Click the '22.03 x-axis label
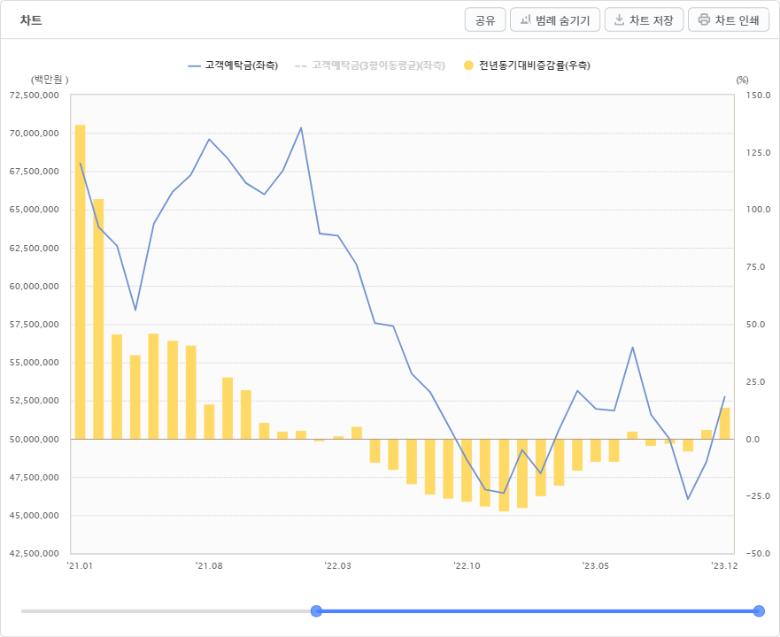This screenshot has height=637, width=780. coord(338,566)
